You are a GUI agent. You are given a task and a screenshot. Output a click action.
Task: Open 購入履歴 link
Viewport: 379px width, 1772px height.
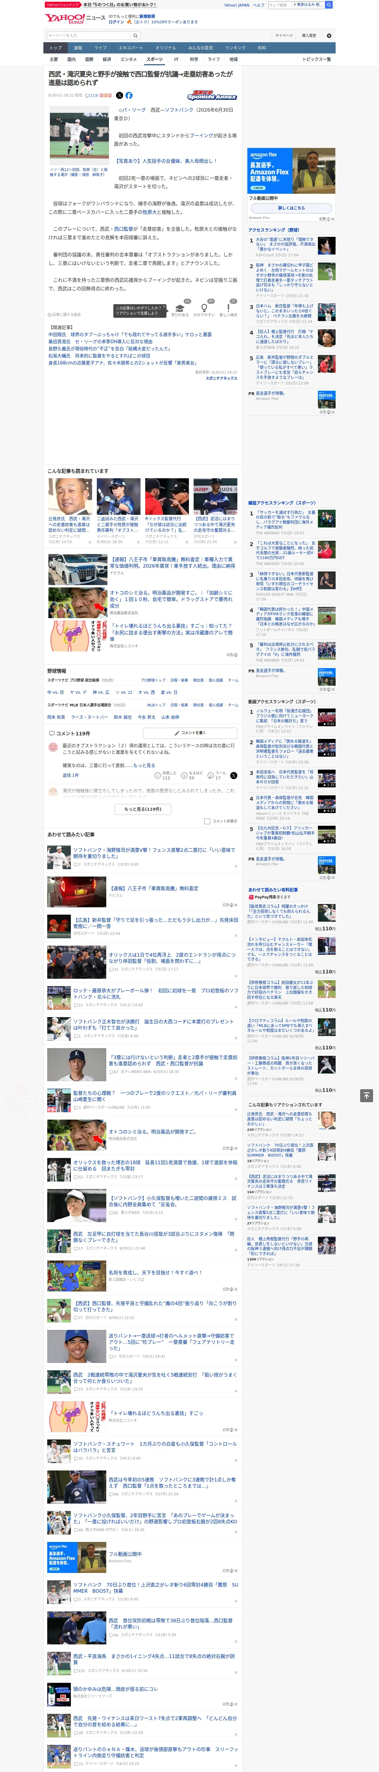click(309, 35)
